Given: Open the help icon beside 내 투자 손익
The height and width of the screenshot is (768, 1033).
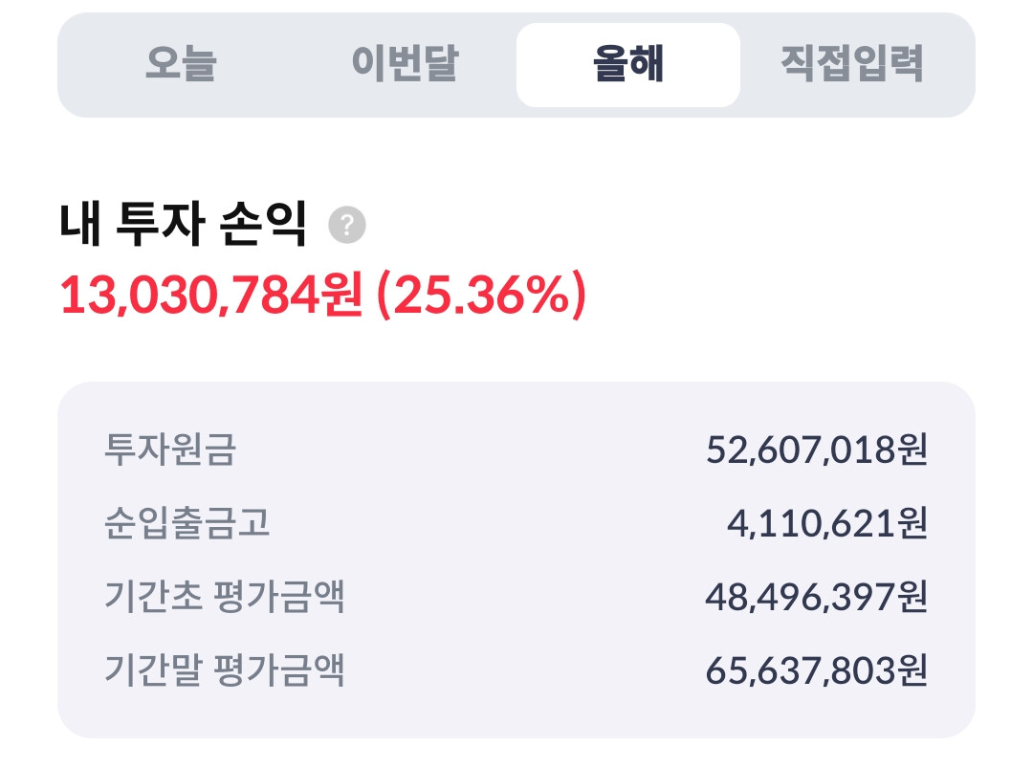Looking at the screenshot, I should [x=347, y=227].
